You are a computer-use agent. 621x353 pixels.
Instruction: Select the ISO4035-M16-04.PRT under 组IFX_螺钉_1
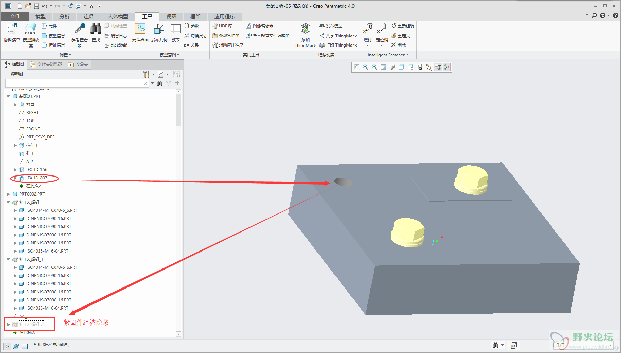click(47, 308)
